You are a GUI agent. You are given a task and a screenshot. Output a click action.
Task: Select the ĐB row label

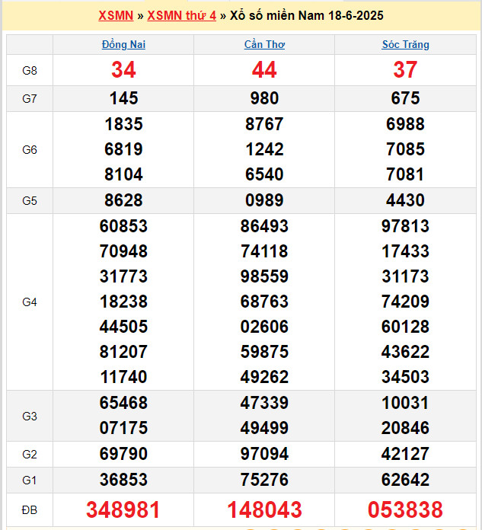coord(30,509)
